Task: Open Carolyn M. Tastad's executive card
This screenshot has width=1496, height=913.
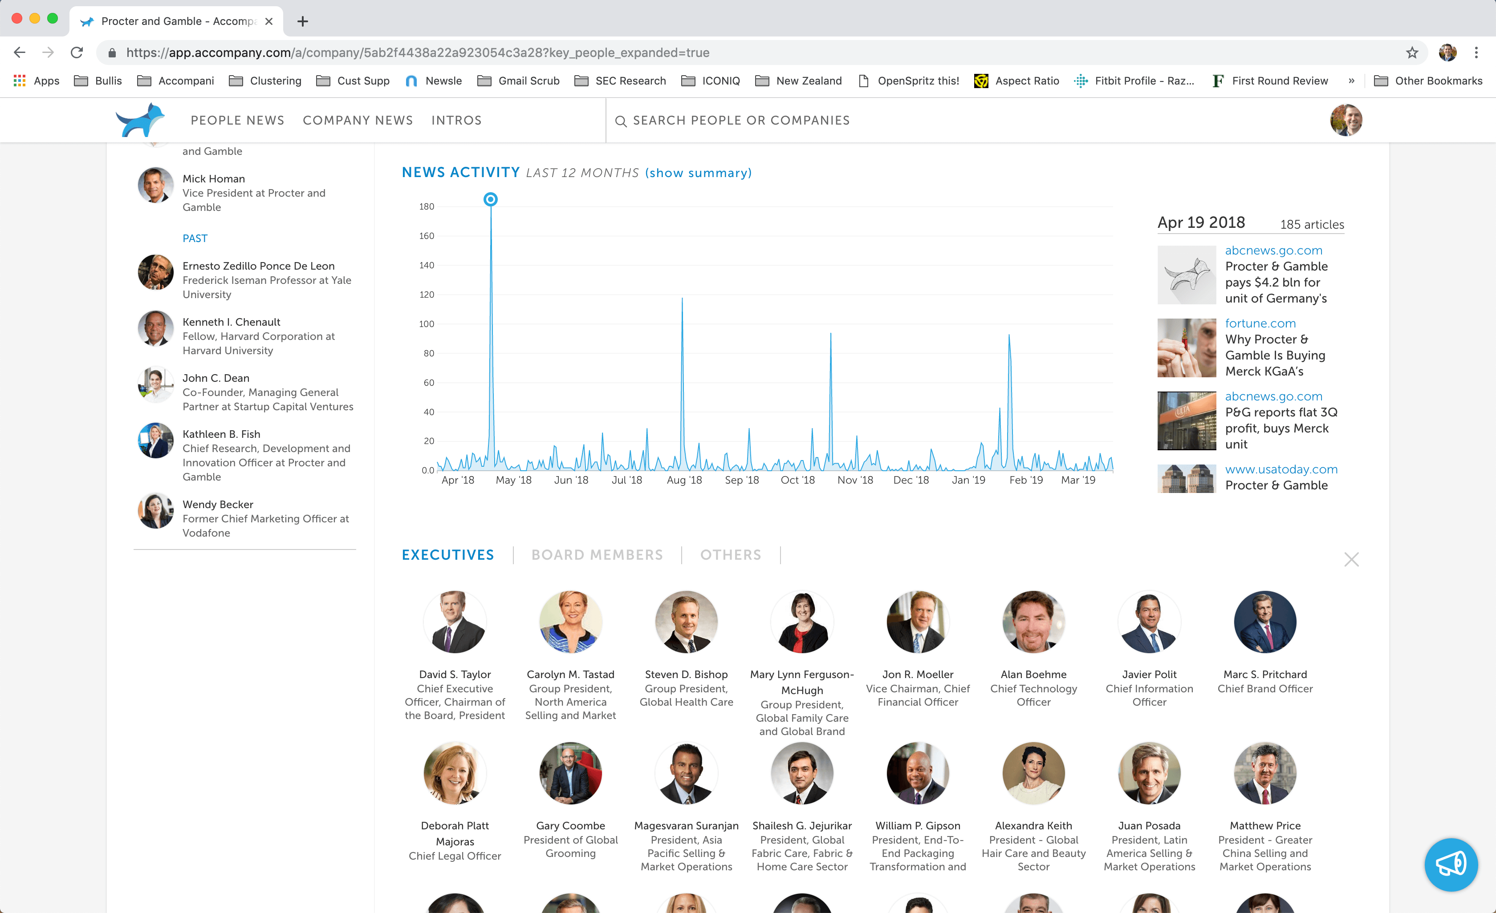Action: [x=570, y=656]
